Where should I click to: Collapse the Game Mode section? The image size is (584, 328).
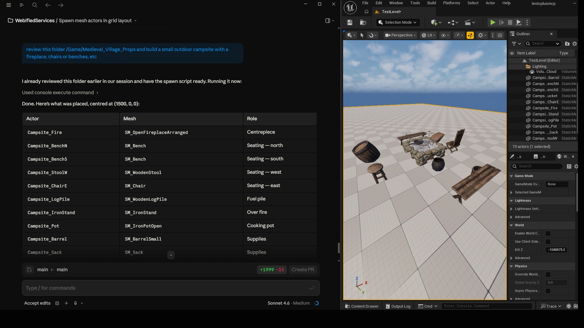(511, 176)
